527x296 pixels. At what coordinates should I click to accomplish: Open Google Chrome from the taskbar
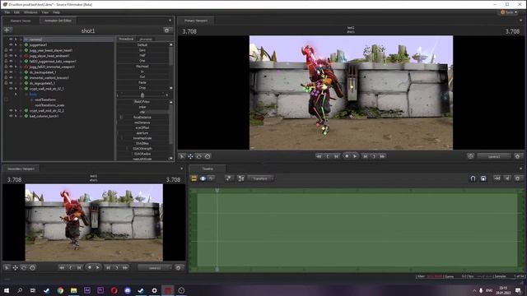(x=60, y=290)
